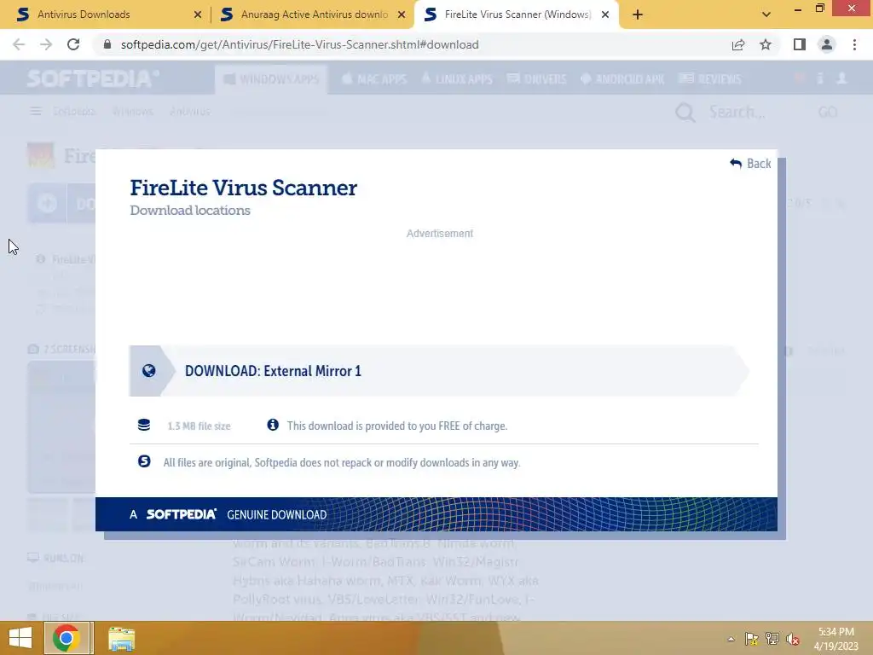The image size is (873, 655).
Task: Click the globe icon beside External Mirror 1
Action: (148, 371)
